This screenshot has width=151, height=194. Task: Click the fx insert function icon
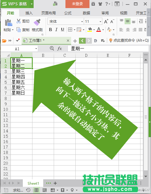[59, 48]
